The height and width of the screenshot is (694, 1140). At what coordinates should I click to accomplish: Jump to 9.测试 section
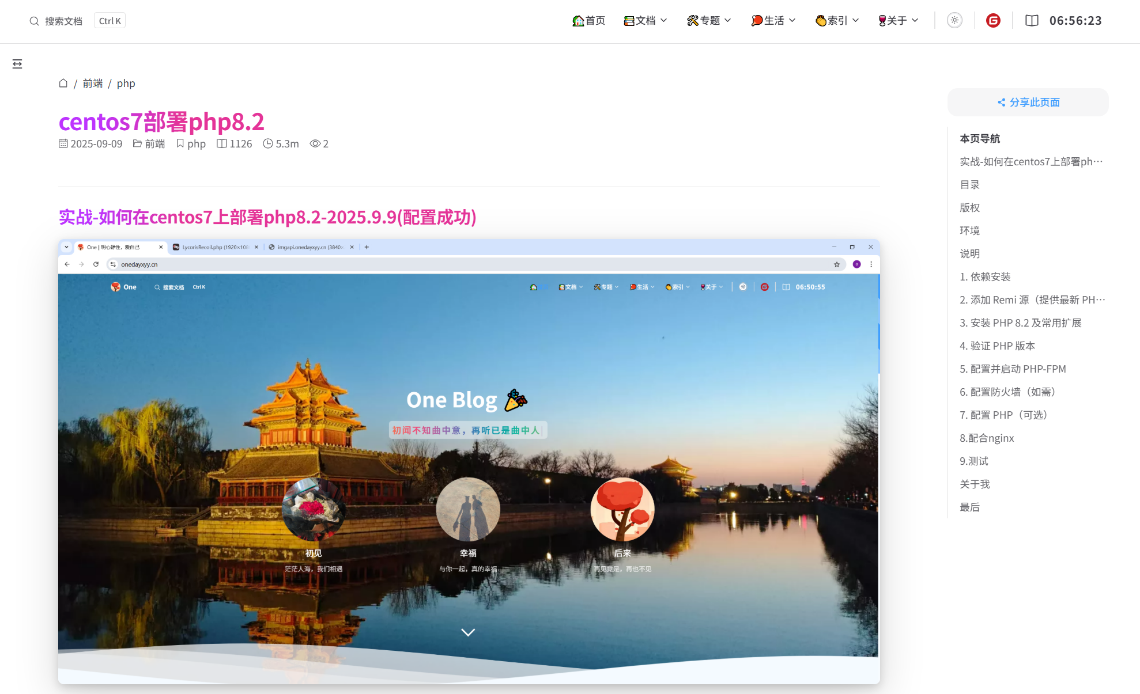point(974,461)
